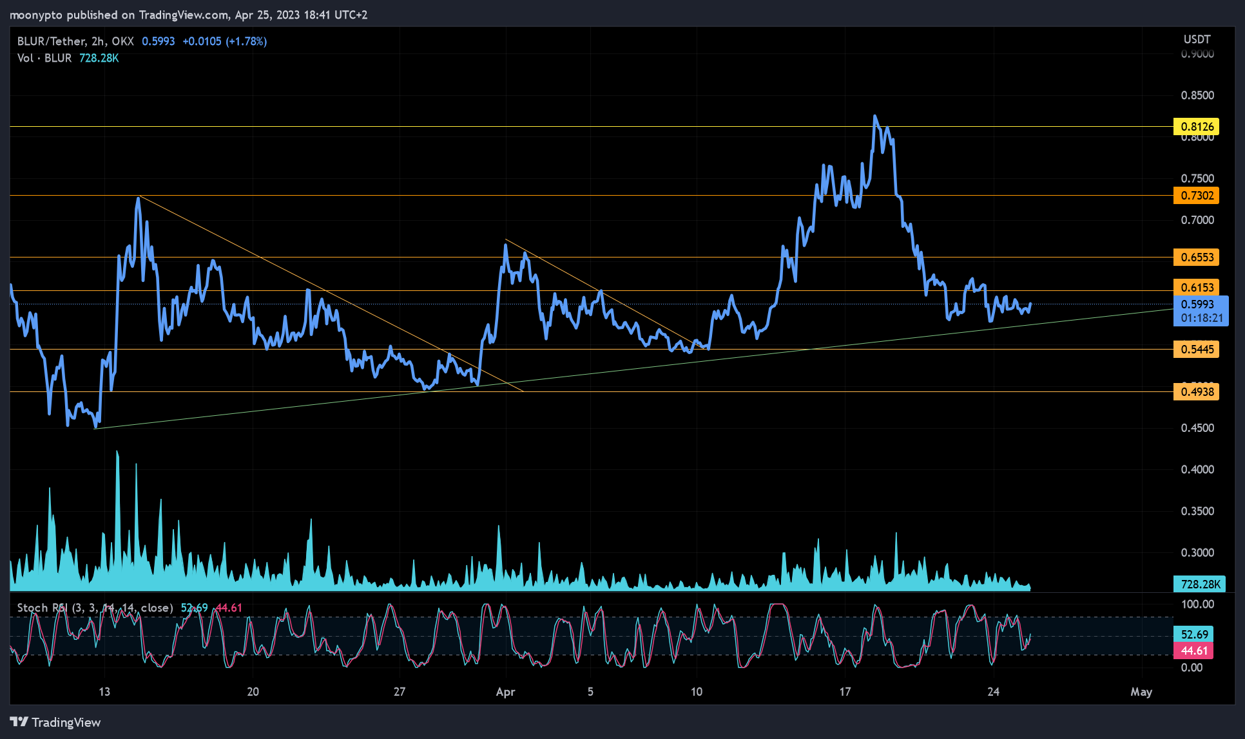Screen dimensions: 1245x739
Task: Click the 0.3500 price axis tick
Action: click(x=1197, y=511)
